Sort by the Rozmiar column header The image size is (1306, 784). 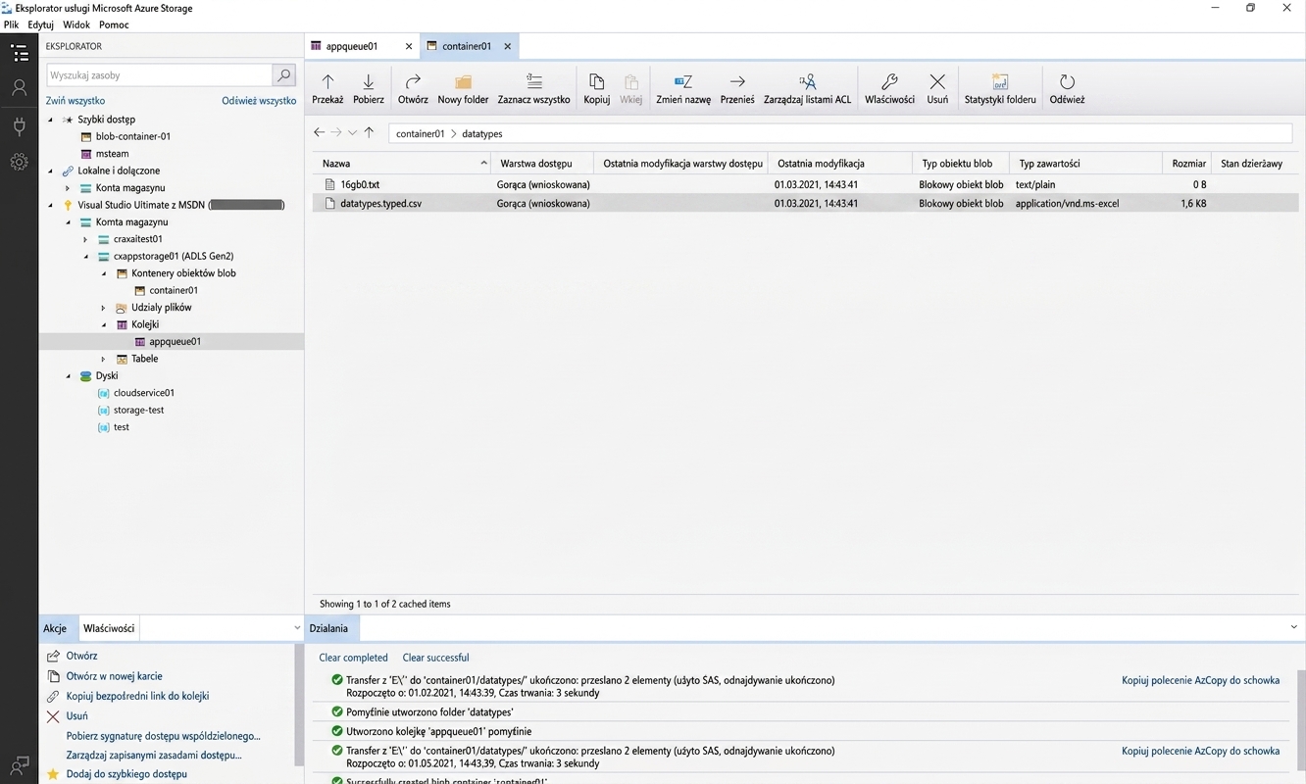pos(1188,164)
